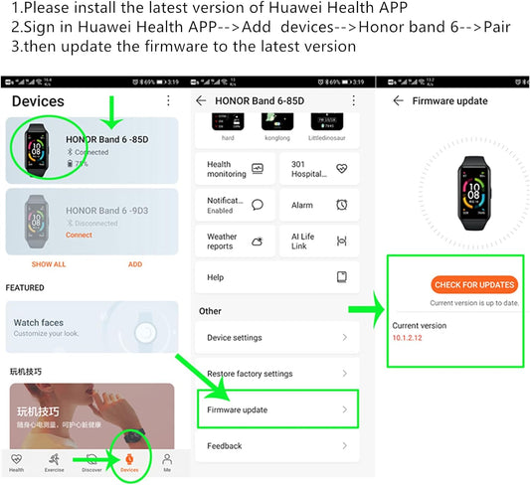Go back from the HONOR Band 6-85D screen

[201, 100]
